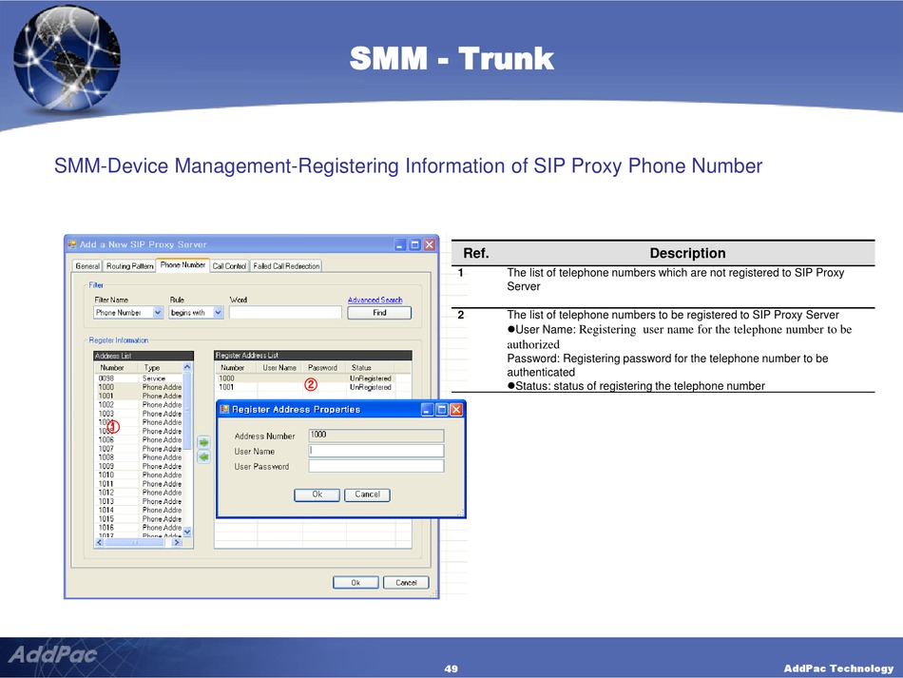This screenshot has width=903, height=678.
Task: Focus the User Password input field
Action: pos(376,466)
